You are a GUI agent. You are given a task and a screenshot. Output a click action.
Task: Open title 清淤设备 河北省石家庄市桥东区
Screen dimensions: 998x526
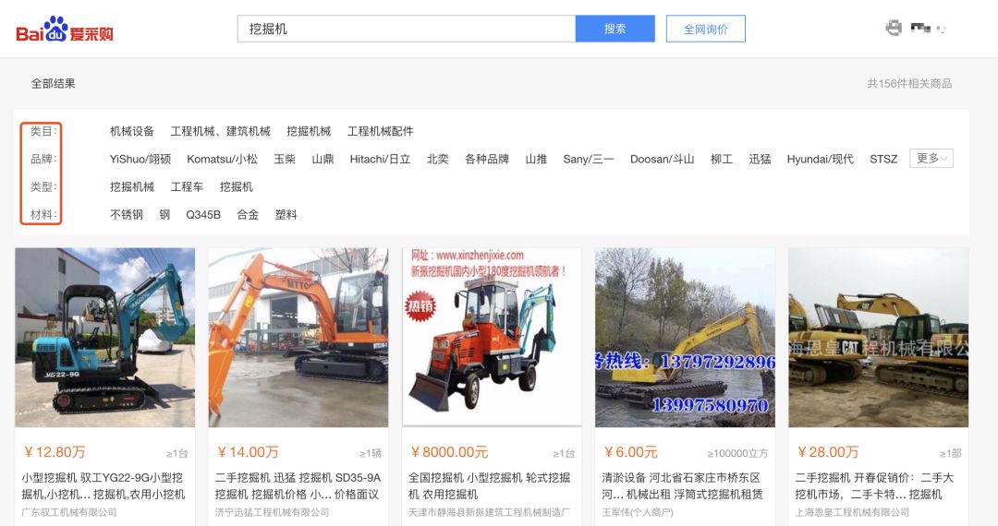point(682,485)
